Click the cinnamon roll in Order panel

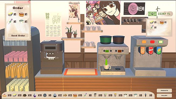click(21, 14)
